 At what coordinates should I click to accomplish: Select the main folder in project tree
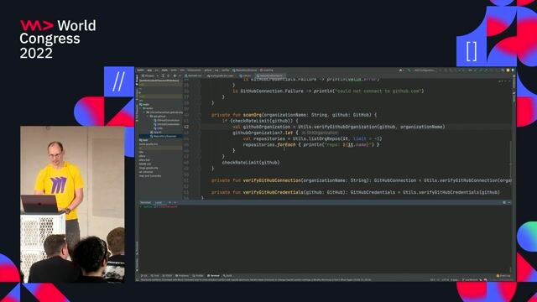point(144,104)
